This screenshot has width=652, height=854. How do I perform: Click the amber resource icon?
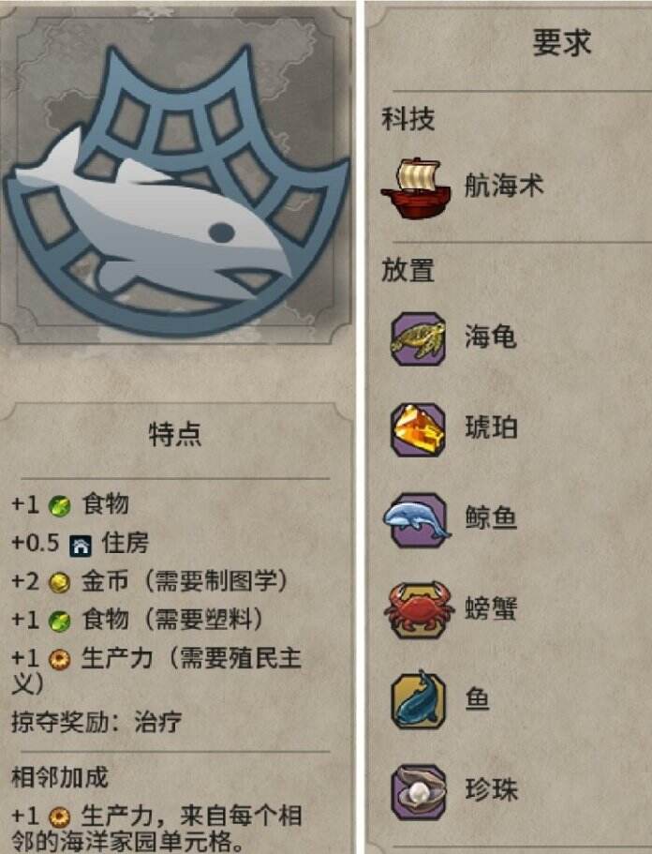[418, 429]
